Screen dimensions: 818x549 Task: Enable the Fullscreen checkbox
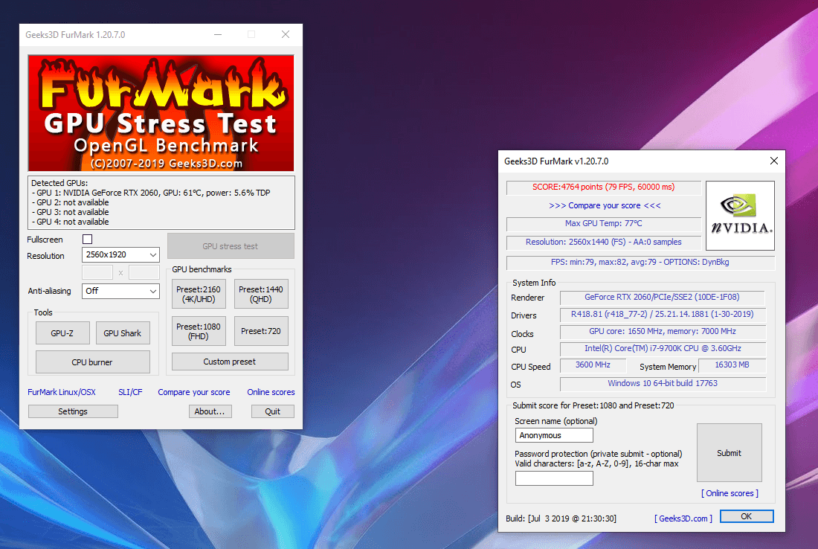(x=88, y=240)
